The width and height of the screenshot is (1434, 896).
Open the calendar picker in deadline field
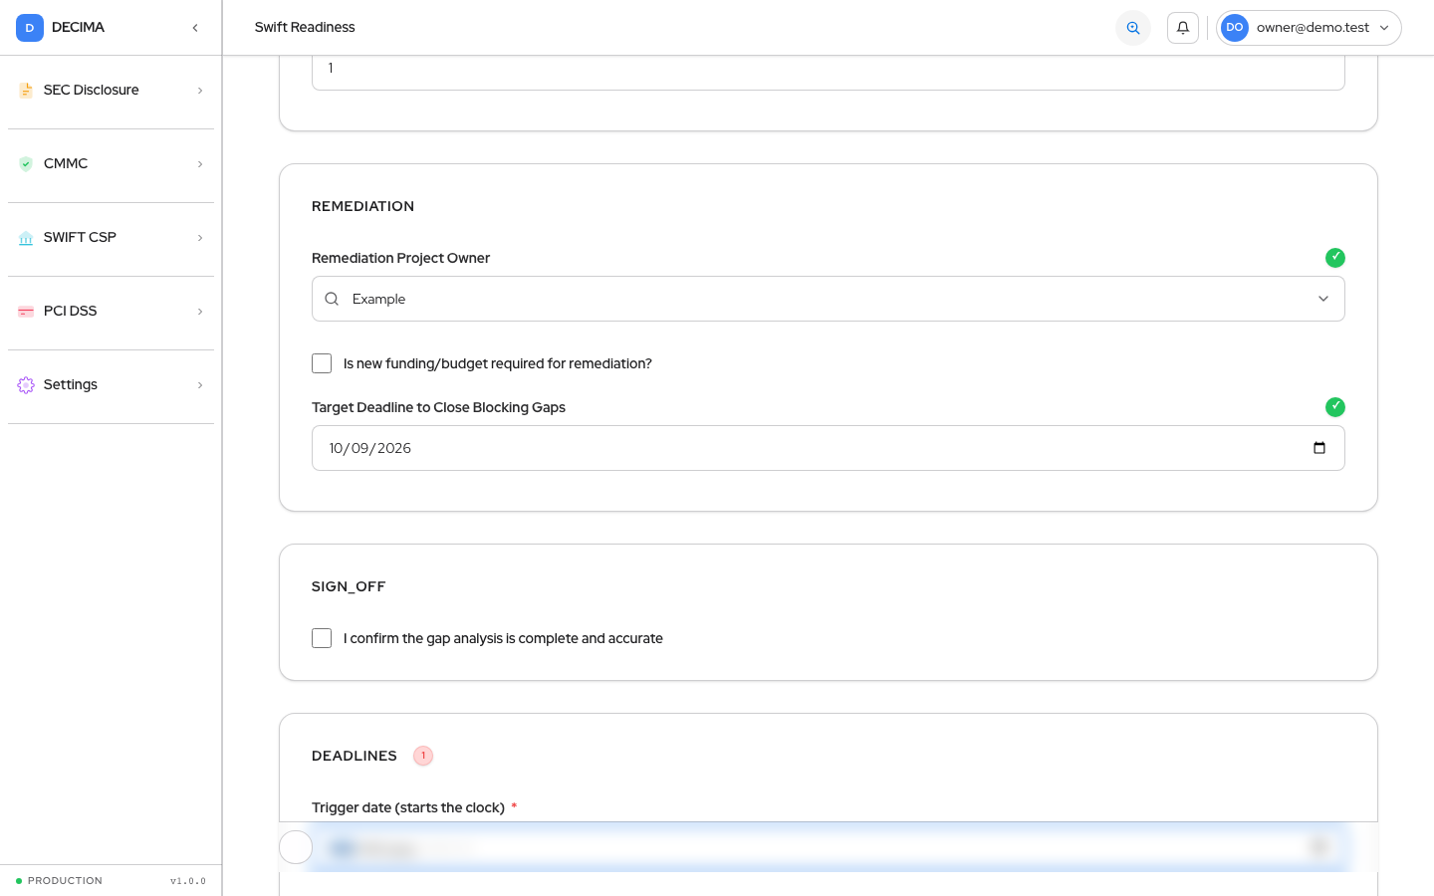[1319, 448]
